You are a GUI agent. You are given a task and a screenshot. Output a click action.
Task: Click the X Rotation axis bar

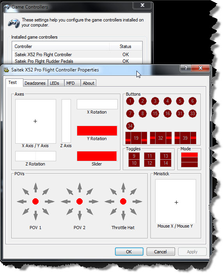[97, 104]
